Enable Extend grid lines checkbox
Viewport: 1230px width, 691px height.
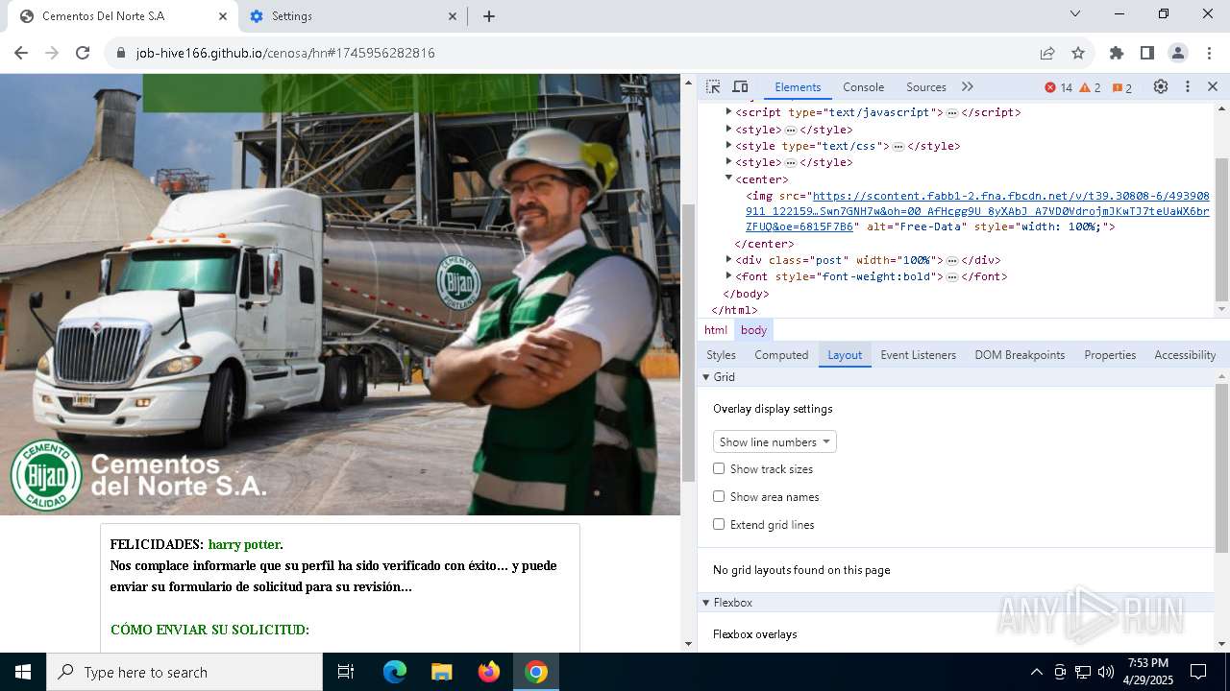pyautogui.click(x=719, y=524)
